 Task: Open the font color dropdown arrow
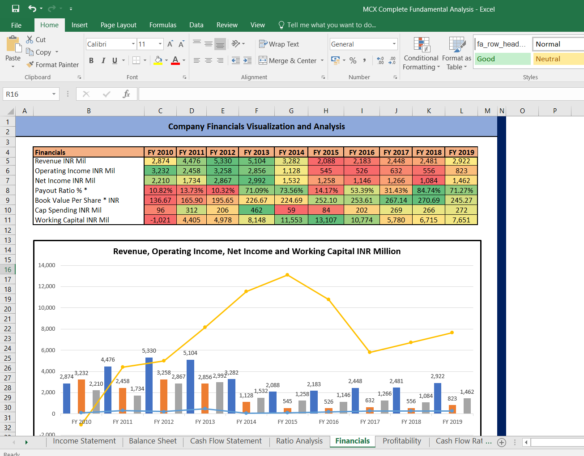click(184, 60)
